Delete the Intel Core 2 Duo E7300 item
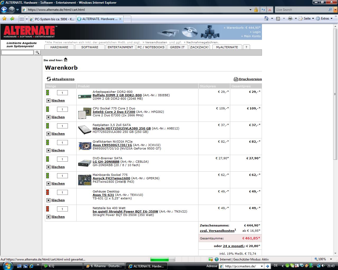The height and width of the screenshot is (270, 338). point(56,117)
